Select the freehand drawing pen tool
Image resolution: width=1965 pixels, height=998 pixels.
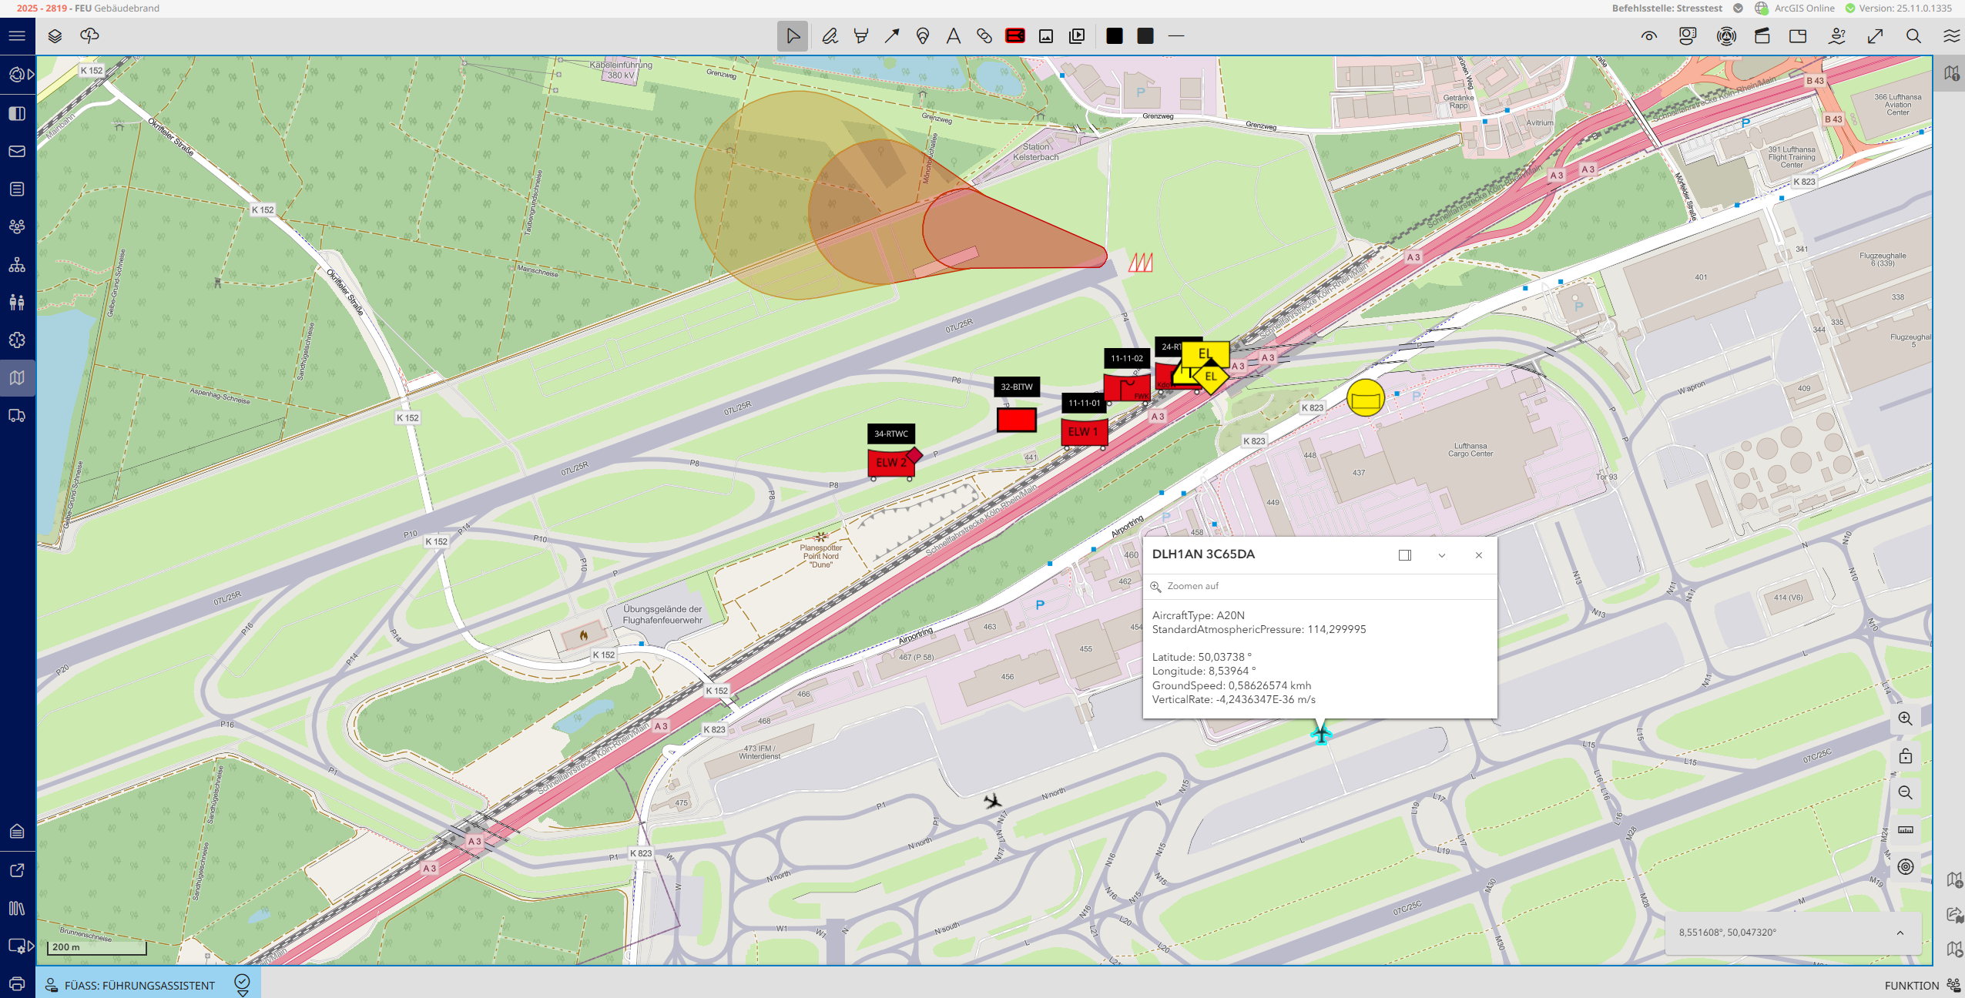830,36
